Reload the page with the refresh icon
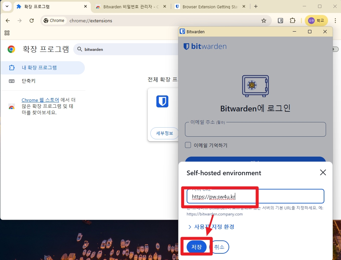 pos(31,20)
